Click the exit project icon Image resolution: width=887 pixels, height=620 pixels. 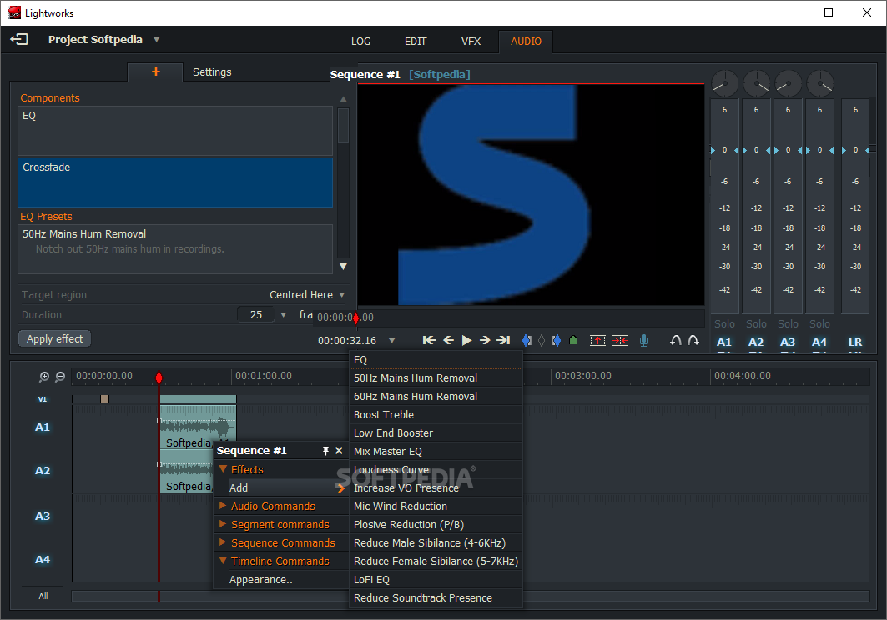(19, 39)
